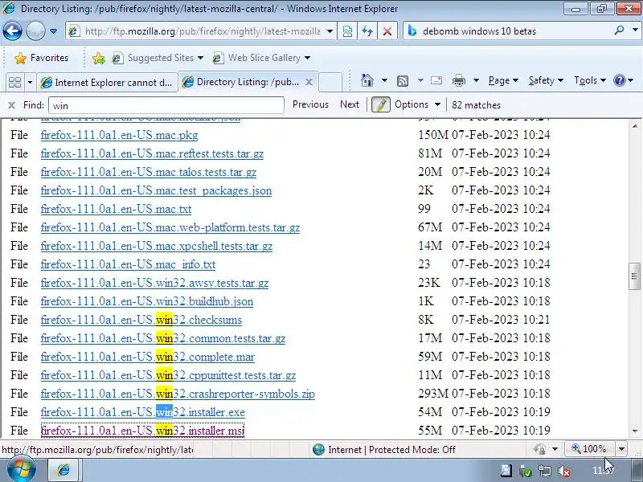The image size is (643, 482).
Task: Open the win32.checksums link
Action: click(x=141, y=320)
